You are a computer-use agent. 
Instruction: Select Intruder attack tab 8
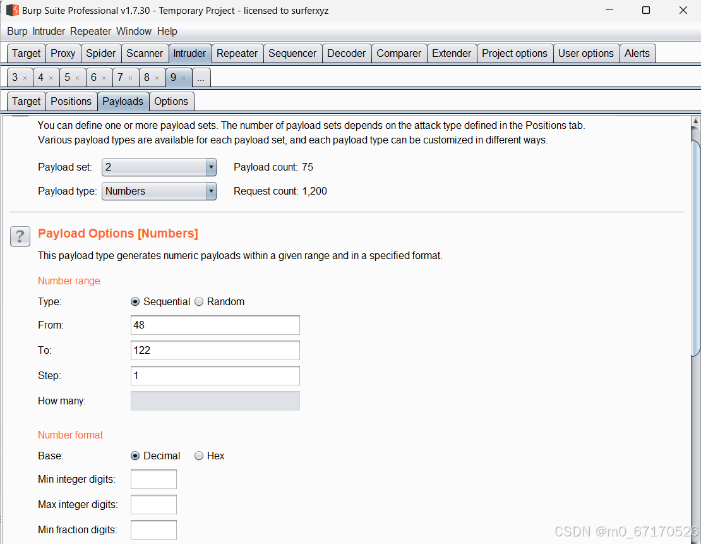(x=147, y=77)
